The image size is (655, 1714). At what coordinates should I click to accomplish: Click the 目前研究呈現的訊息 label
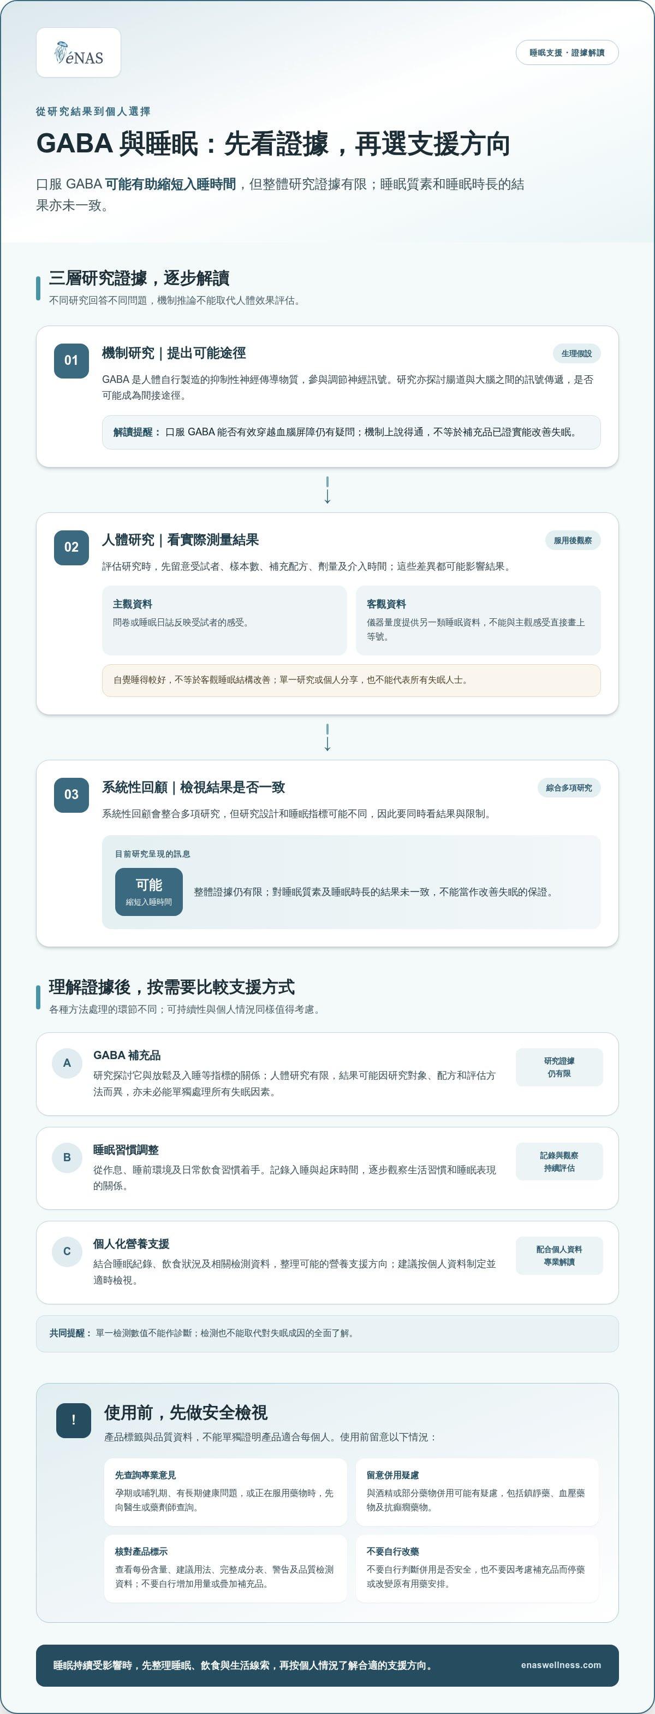152,854
